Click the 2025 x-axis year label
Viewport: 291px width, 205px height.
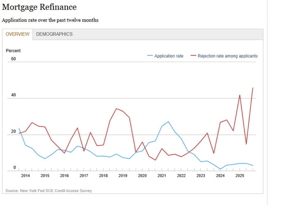point(240,176)
